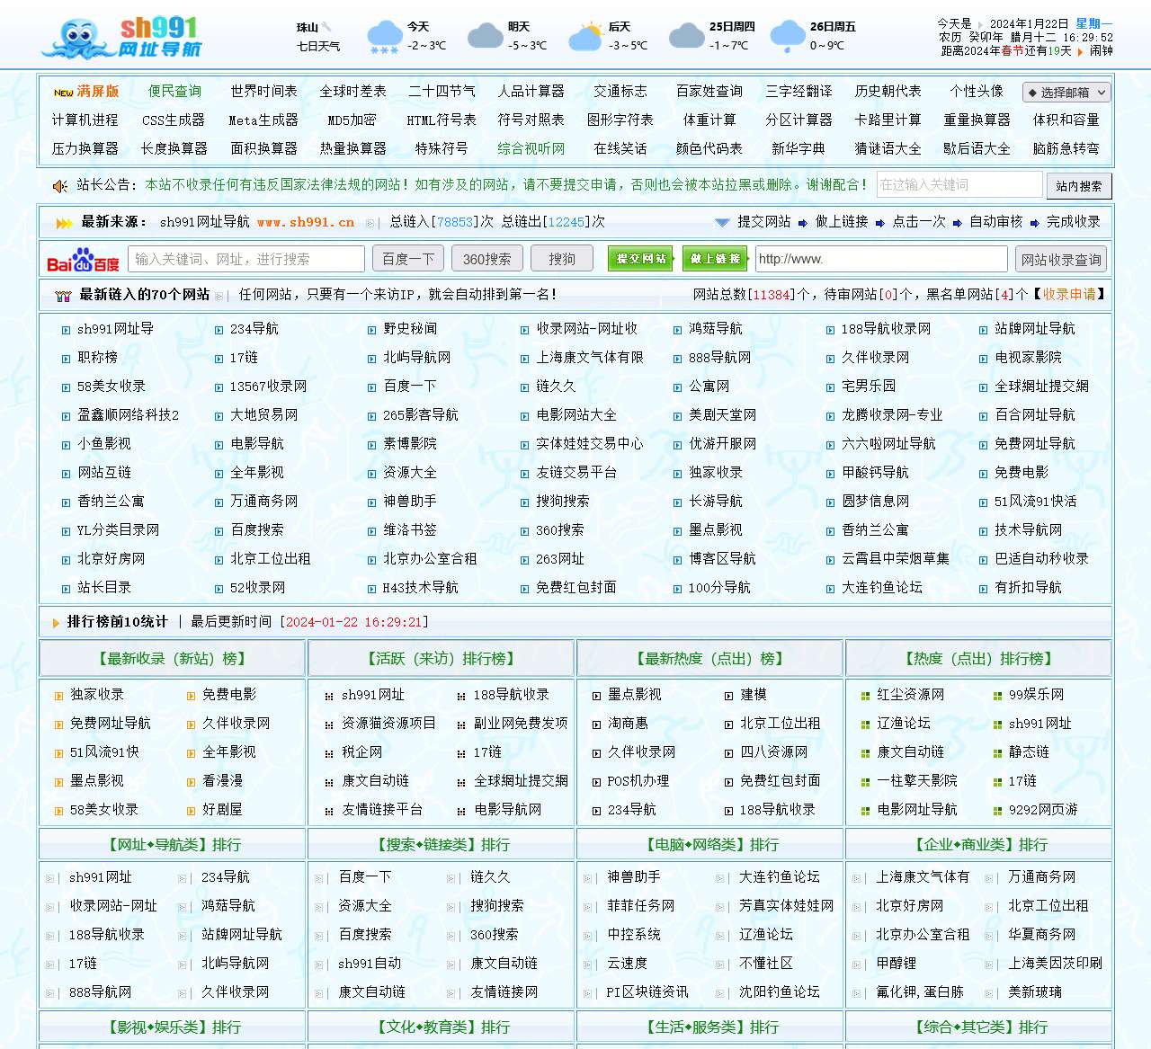Open MD5加密 tool link
This screenshot has width=1151, height=1049.
(x=352, y=120)
